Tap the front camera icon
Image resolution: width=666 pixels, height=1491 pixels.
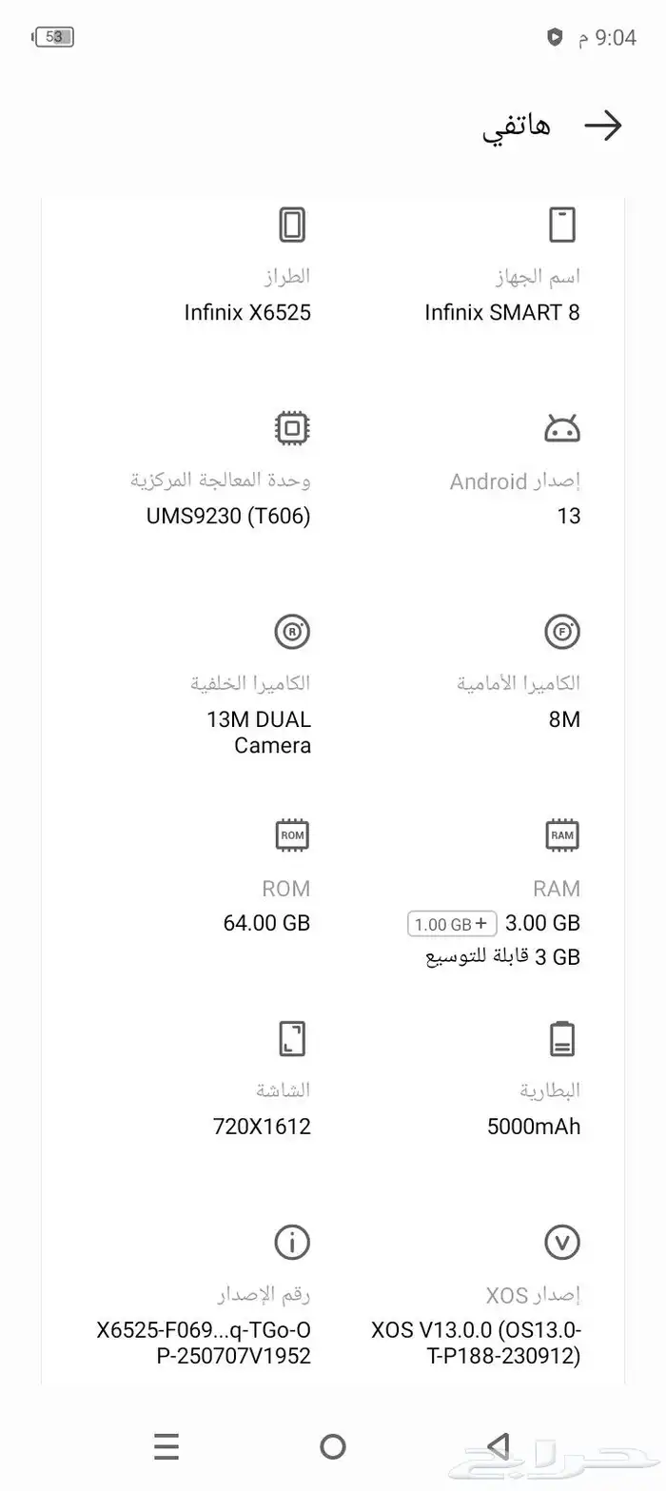[562, 632]
